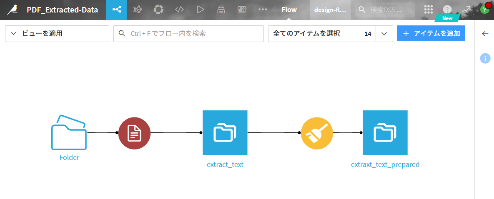Open the help question mark icon
The image size is (494, 199).
pyautogui.click(x=447, y=10)
